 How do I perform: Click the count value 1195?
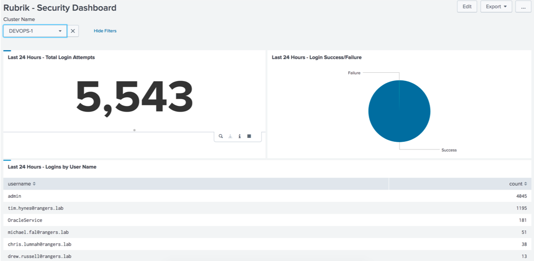click(x=522, y=208)
